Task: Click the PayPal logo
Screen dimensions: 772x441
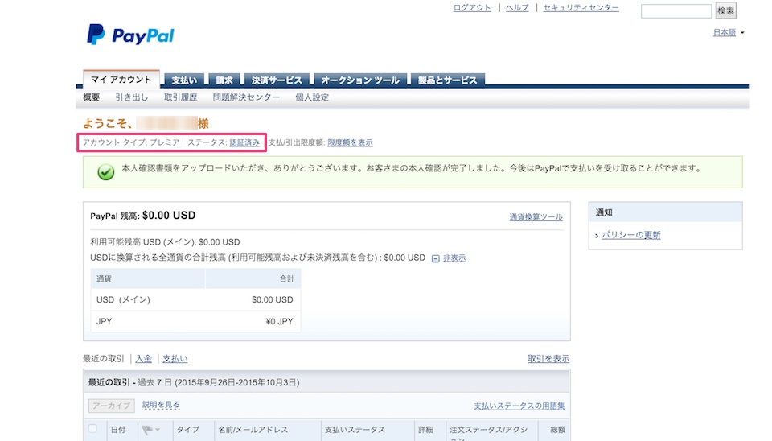Action: pos(130,35)
